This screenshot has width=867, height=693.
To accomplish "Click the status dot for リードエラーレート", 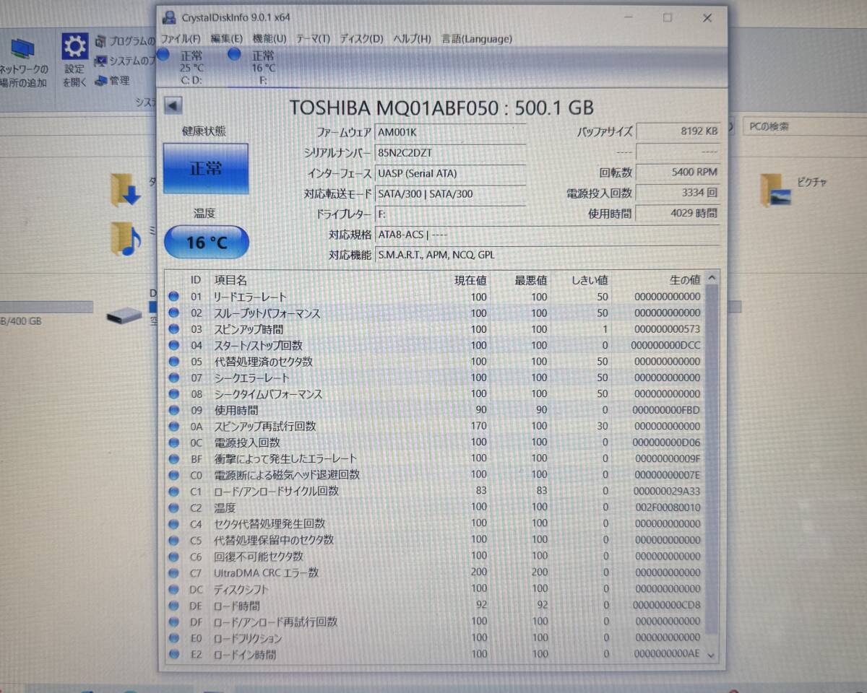I will point(174,297).
